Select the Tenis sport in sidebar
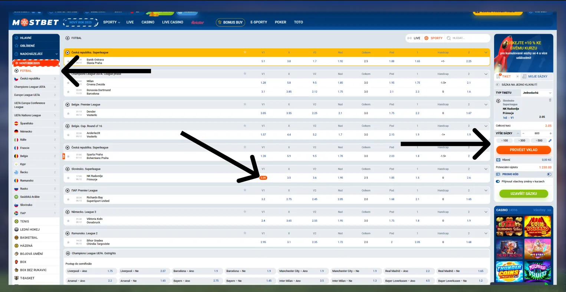 click(36, 221)
